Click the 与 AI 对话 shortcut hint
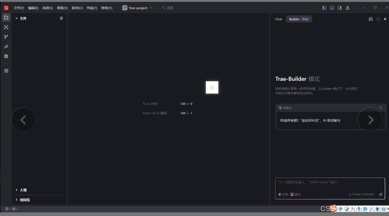This screenshot has width=389, height=216. 150,104
